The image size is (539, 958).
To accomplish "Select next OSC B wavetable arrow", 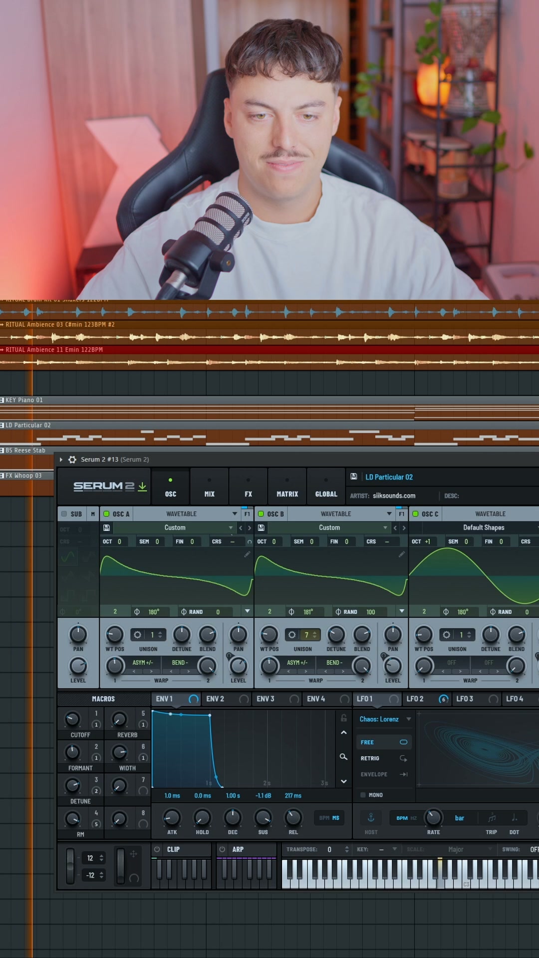I will tap(404, 527).
